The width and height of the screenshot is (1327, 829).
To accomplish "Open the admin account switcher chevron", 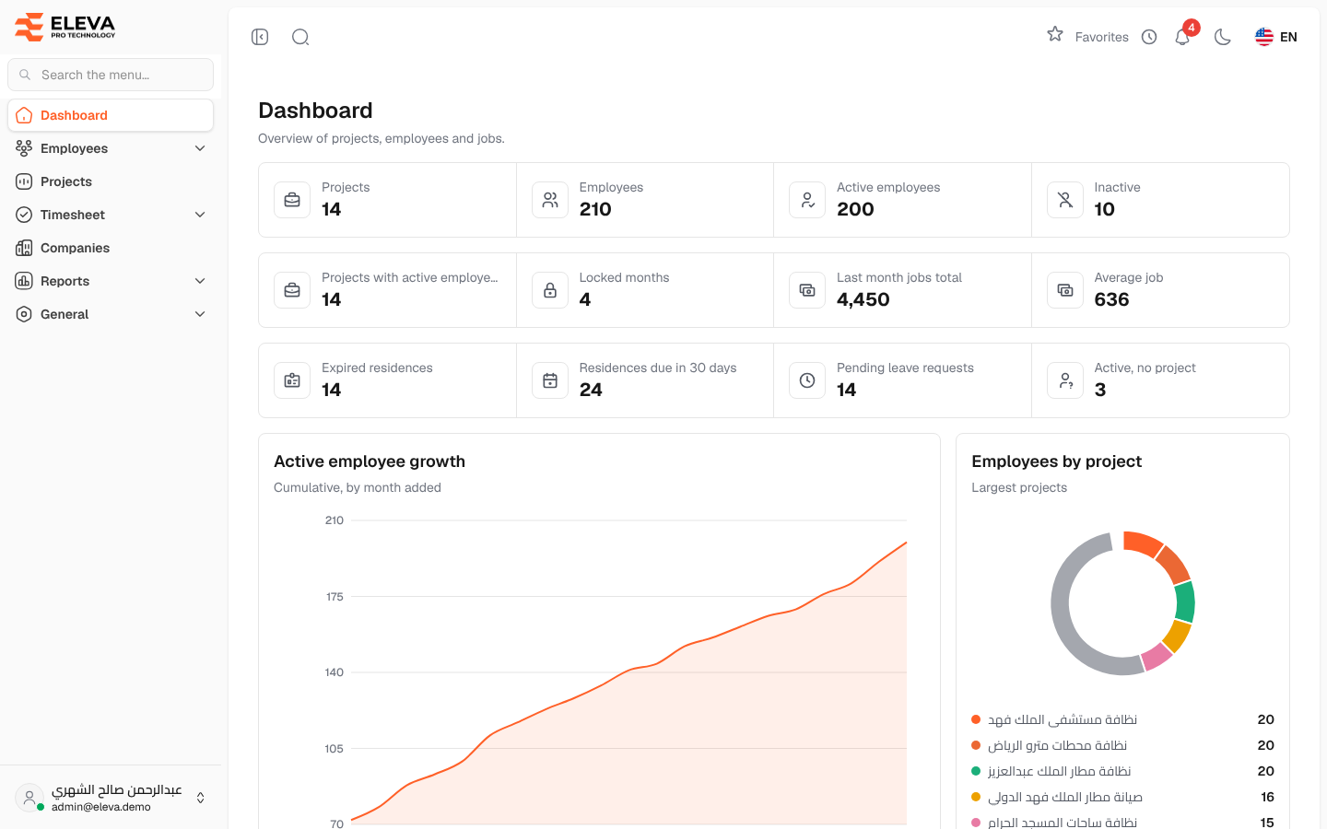I will [200, 798].
